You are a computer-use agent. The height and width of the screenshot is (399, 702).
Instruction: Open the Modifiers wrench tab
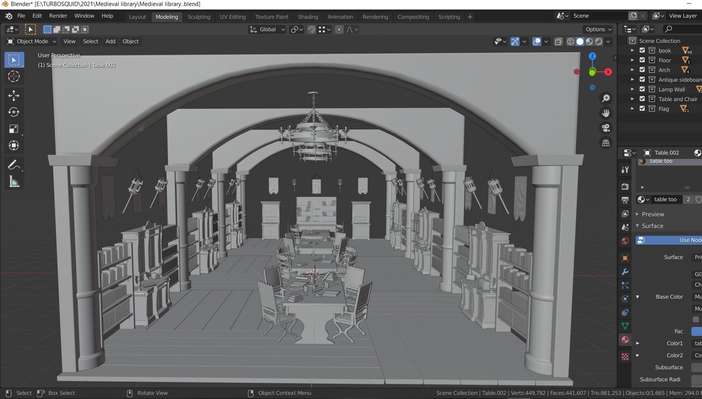625,272
